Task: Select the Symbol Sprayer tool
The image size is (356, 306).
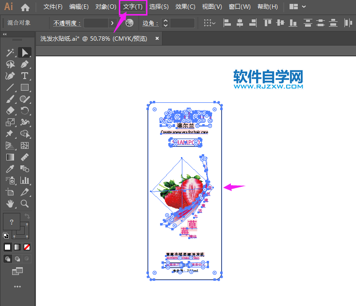Action: click(x=10, y=180)
